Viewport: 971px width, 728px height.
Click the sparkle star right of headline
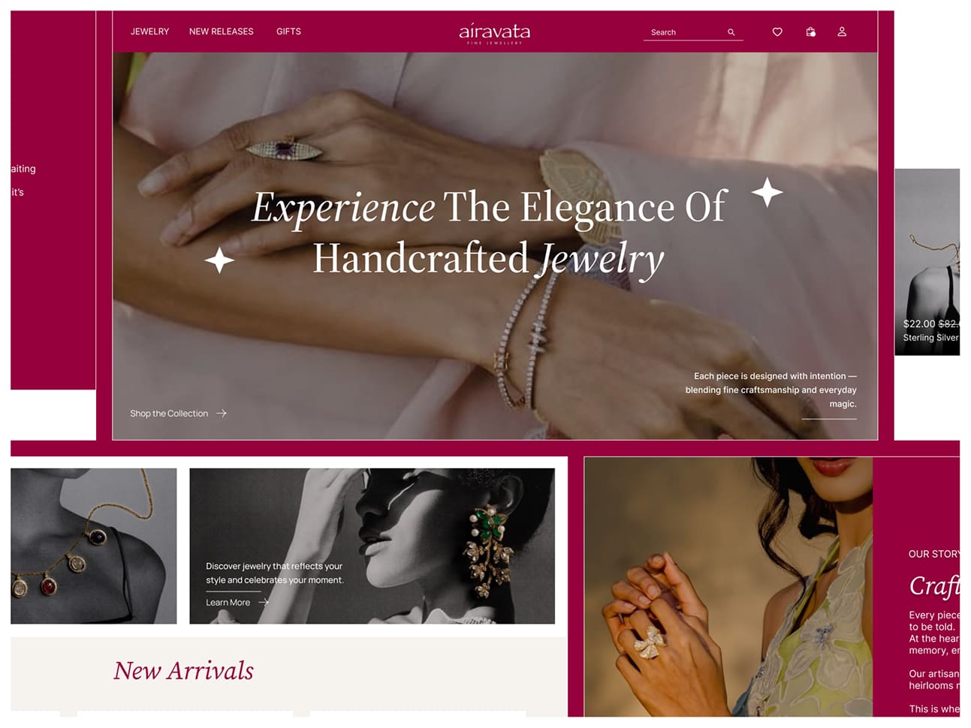pyautogui.click(x=767, y=192)
